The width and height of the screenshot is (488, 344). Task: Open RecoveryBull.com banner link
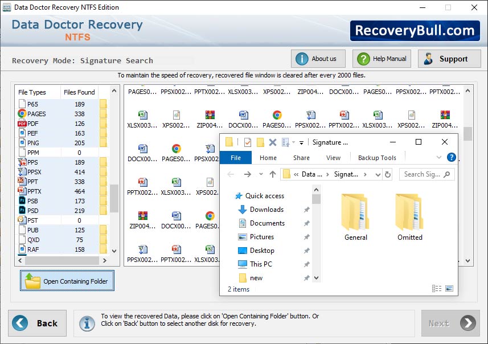[x=415, y=31]
